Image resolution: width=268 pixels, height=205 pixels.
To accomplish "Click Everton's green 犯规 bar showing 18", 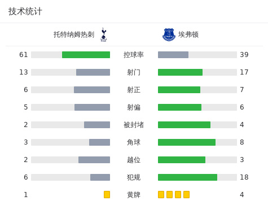I will [187, 177].
